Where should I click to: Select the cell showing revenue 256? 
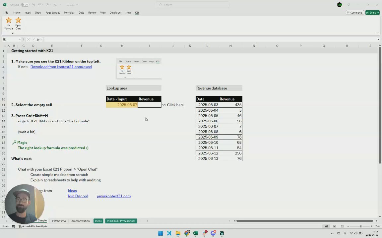(230, 153)
